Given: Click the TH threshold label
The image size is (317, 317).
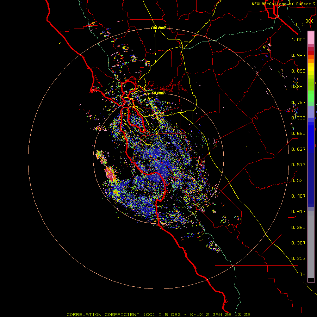Looking at the screenshot, I should click(x=303, y=274).
